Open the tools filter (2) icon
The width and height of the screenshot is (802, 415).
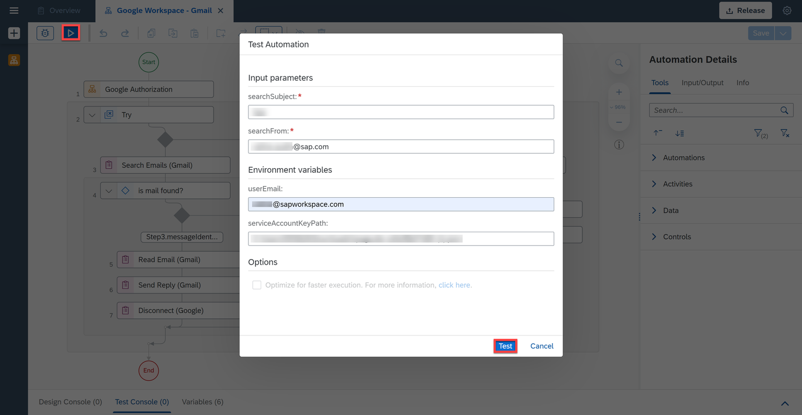(x=761, y=133)
